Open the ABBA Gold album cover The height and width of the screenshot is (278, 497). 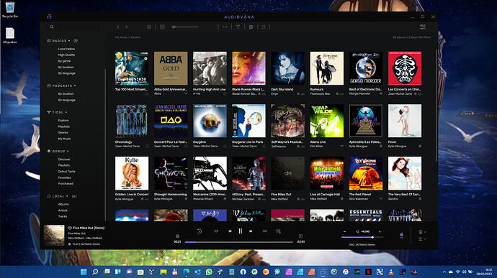pyautogui.click(x=171, y=68)
